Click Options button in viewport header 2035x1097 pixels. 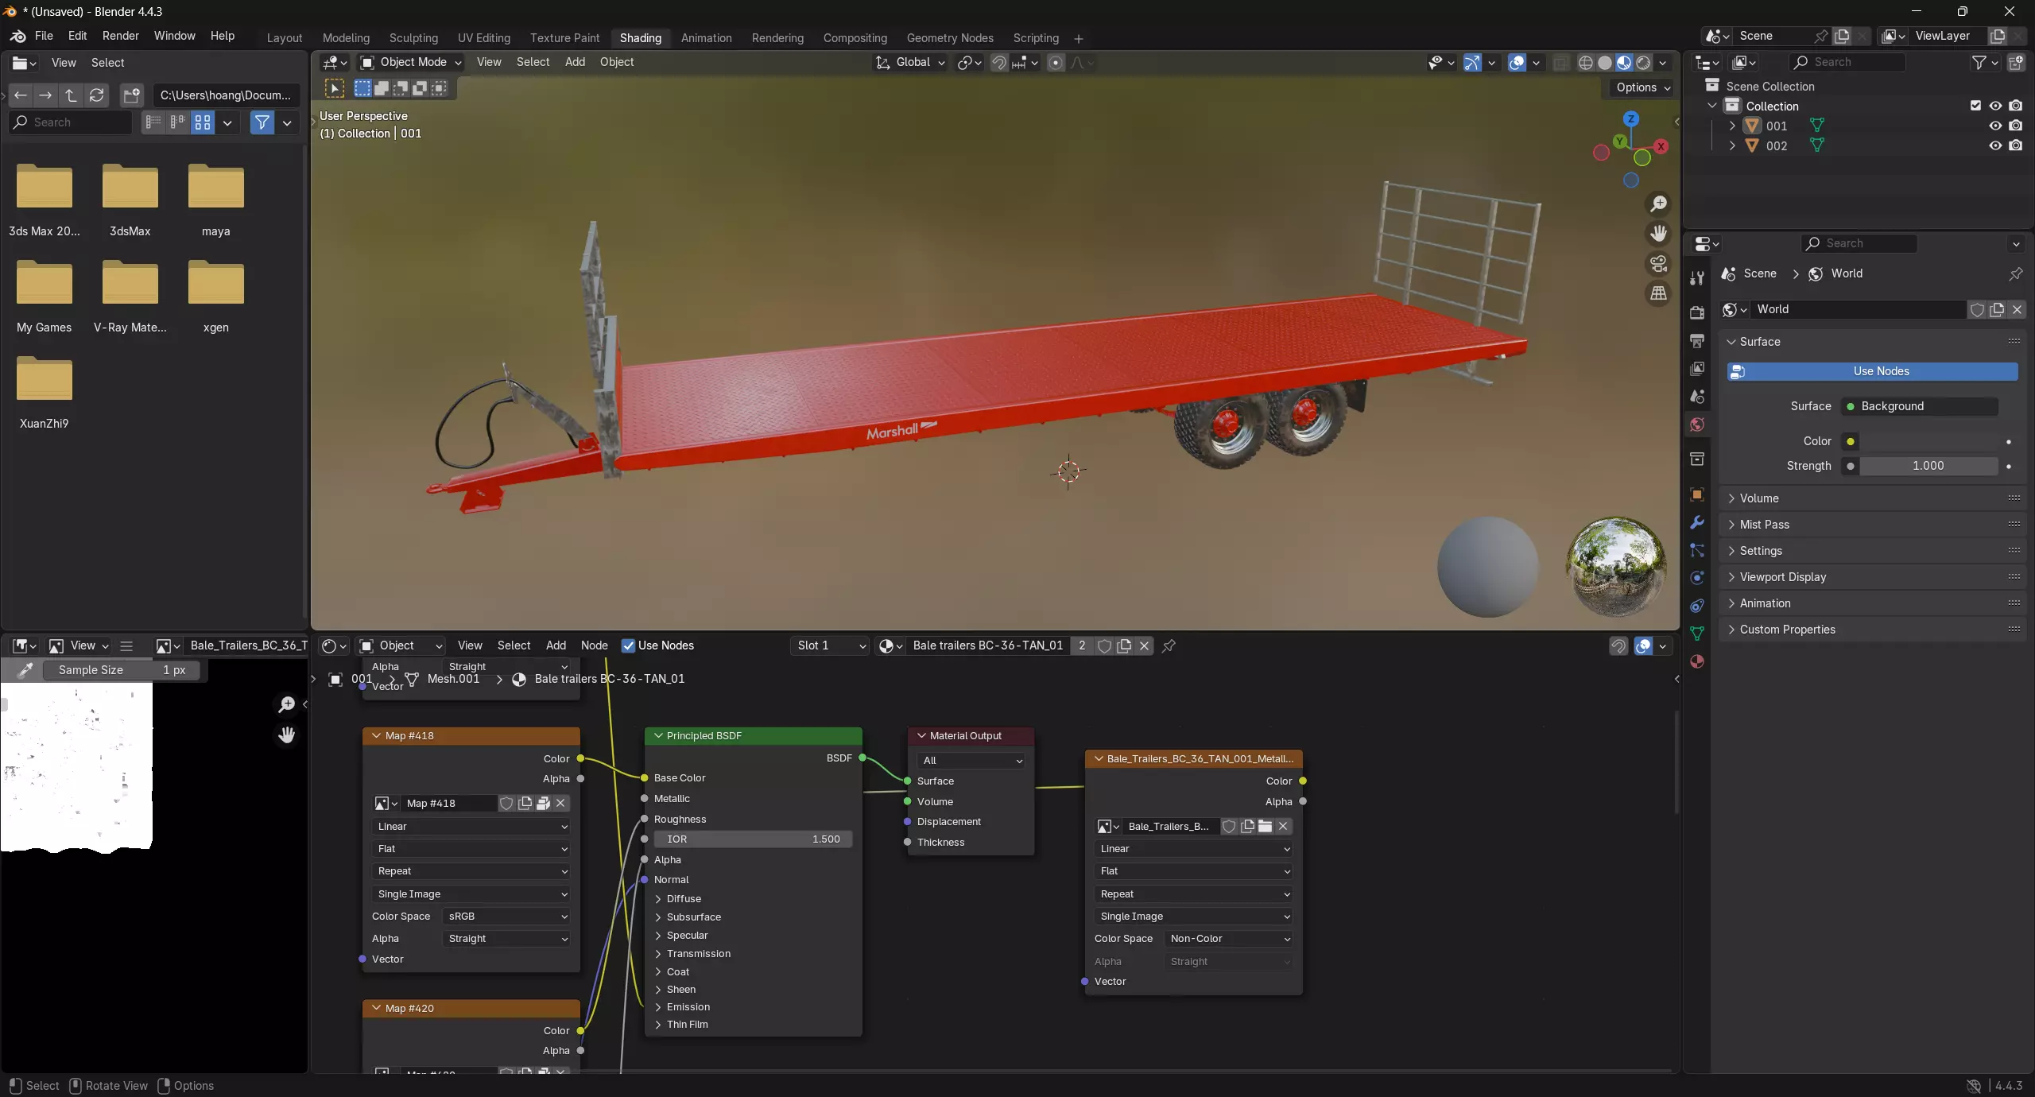pyautogui.click(x=1642, y=88)
